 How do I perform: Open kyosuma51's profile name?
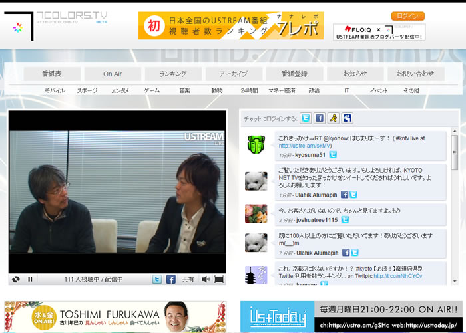point(310,155)
